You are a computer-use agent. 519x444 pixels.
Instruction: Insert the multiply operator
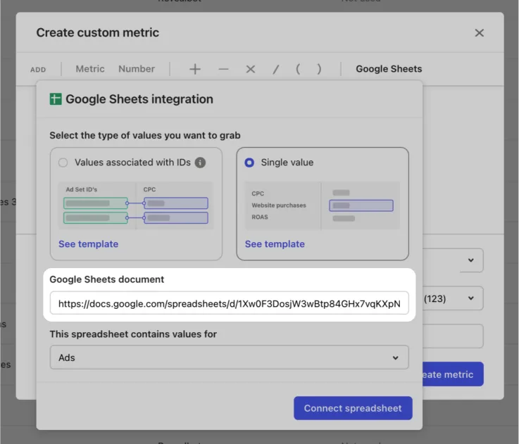pyautogui.click(x=251, y=69)
